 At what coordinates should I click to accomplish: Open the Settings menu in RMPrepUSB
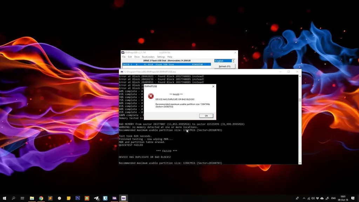(161, 57)
